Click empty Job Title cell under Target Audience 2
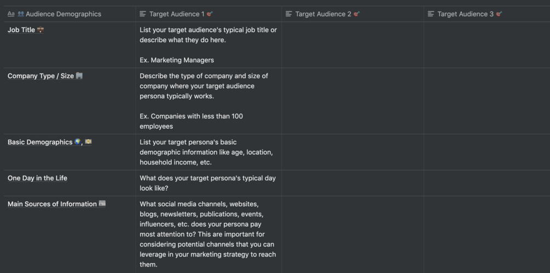Image resolution: width=550 pixels, height=273 pixels. click(x=352, y=44)
